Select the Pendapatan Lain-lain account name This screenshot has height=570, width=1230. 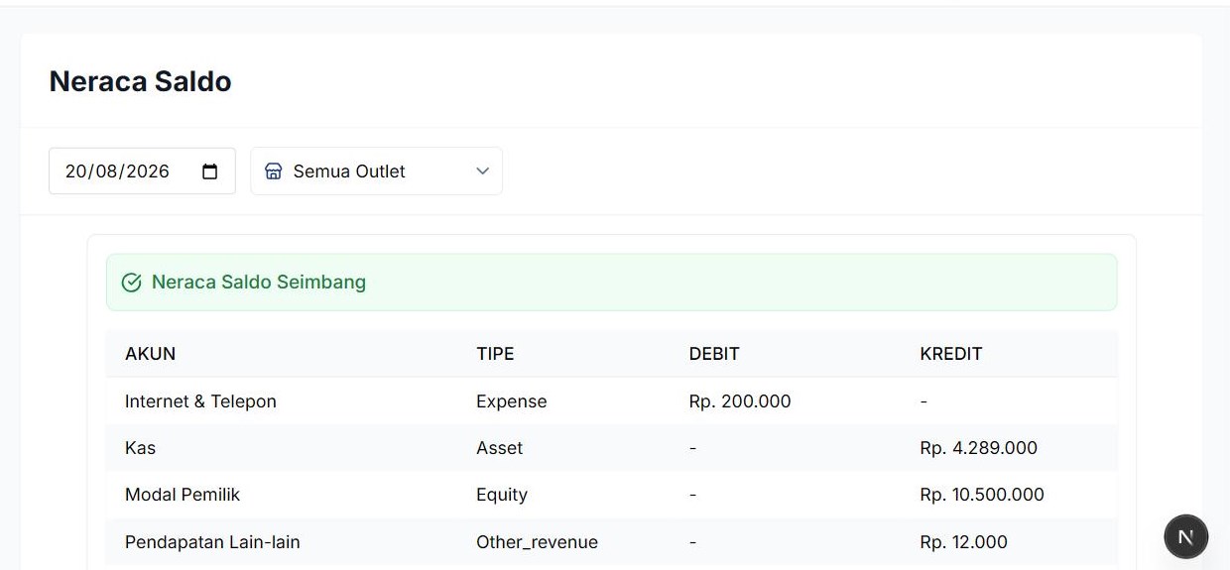click(212, 542)
